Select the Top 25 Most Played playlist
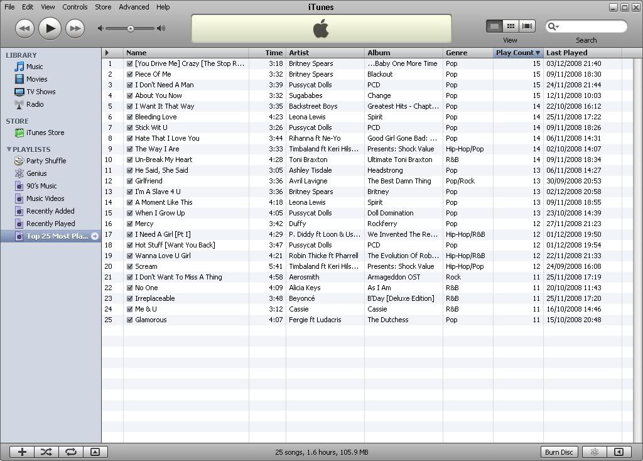Viewport: 643px width, 461px height. click(50, 236)
